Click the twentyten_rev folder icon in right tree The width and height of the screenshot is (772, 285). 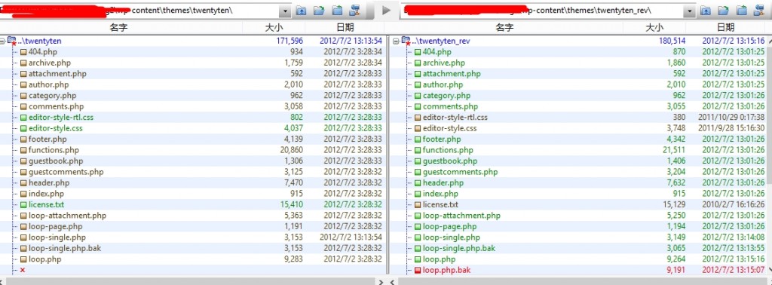(406, 41)
